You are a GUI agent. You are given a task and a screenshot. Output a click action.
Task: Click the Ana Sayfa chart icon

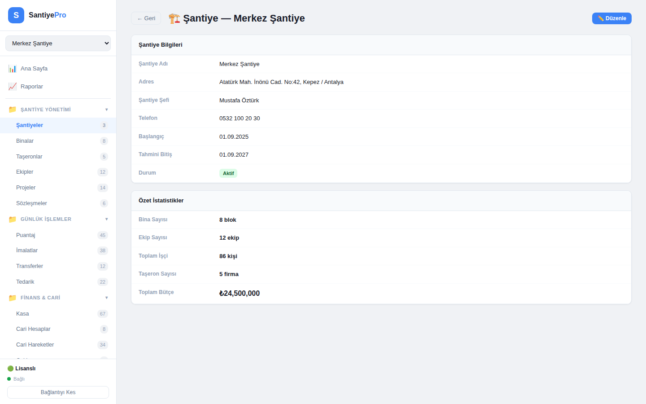coord(13,69)
